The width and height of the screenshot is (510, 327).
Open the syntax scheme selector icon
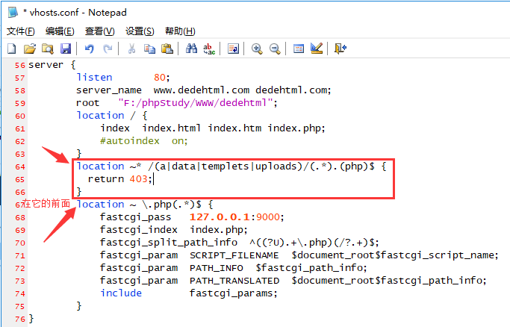pos(299,49)
